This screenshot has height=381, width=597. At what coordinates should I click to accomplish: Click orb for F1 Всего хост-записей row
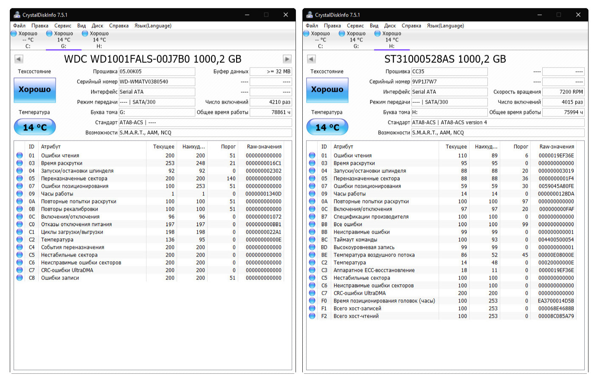click(312, 308)
